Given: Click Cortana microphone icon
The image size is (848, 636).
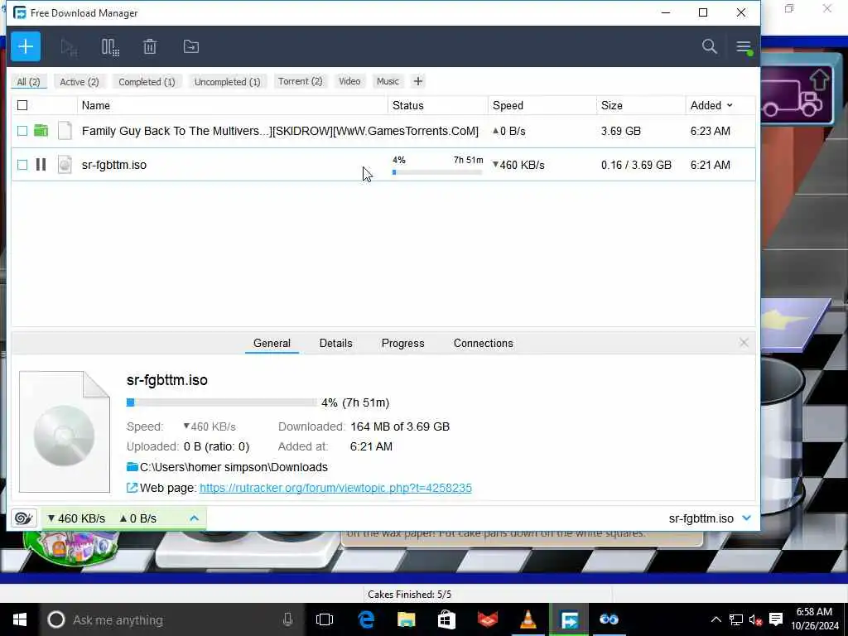Looking at the screenshot, I should (287, 619).
